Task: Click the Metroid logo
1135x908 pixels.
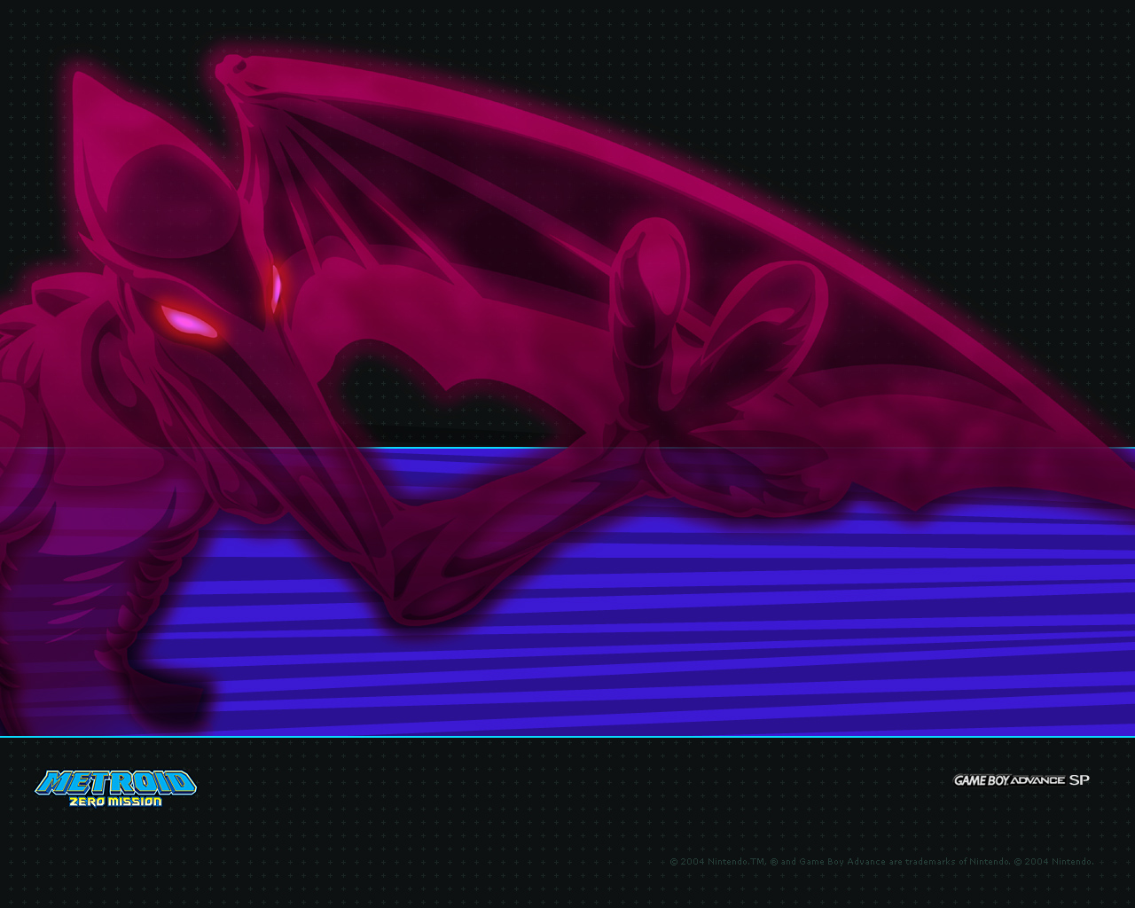Action: click(x=115, y=781)
